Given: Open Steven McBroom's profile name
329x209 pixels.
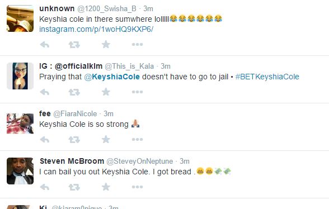Looking at the screenshot, I should 72,161.
